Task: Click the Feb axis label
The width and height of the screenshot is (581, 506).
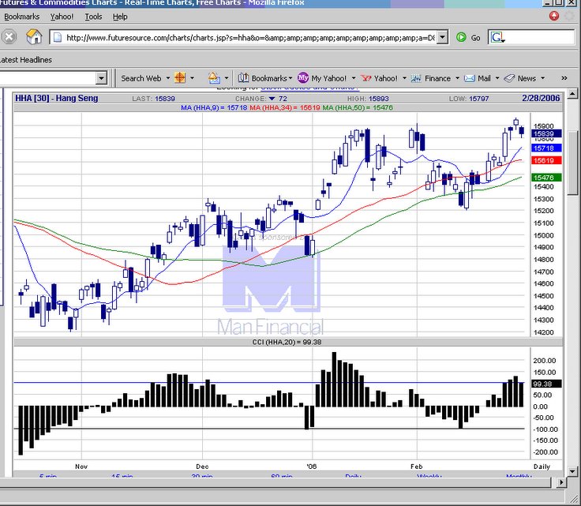Action: (417, 467)
